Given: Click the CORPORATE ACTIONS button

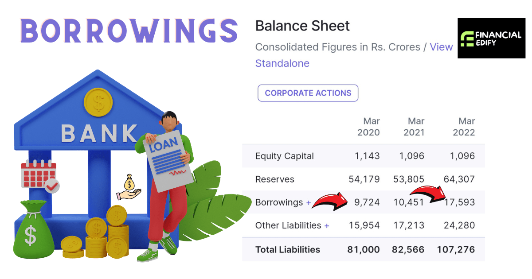Looking at the screenshot, I should (x=308, y=93).
